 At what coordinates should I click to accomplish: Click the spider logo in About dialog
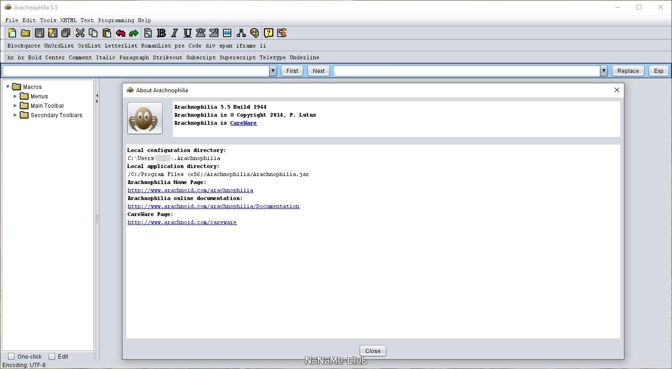point(145,118)
